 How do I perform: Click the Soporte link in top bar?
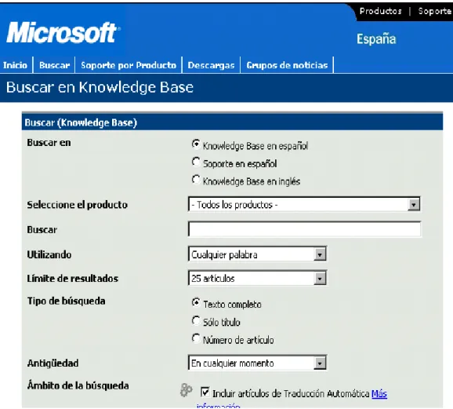click(435, 11)
